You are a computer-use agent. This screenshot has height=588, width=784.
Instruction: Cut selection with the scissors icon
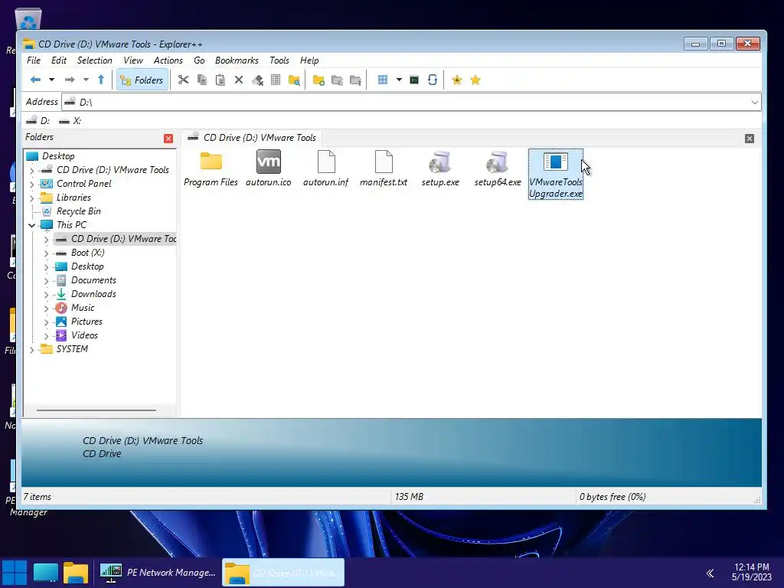coord(184,80)
